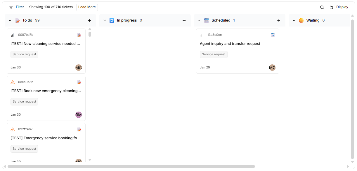
Task: Click To do column scroll down arrow
Action: pos(90,160)
